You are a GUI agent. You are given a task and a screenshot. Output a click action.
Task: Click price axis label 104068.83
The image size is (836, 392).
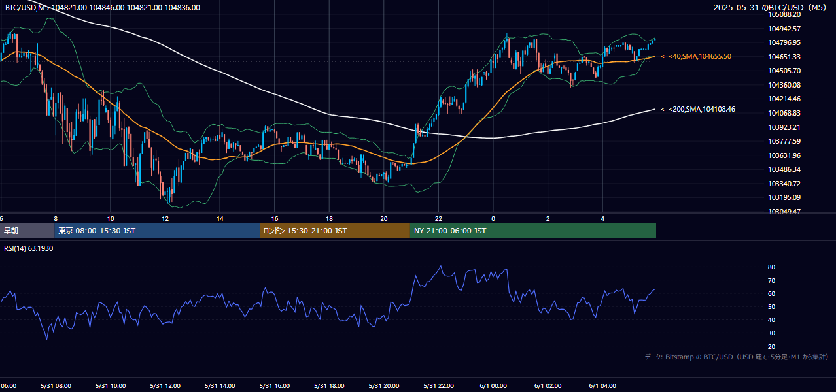[x=785, y=113]
